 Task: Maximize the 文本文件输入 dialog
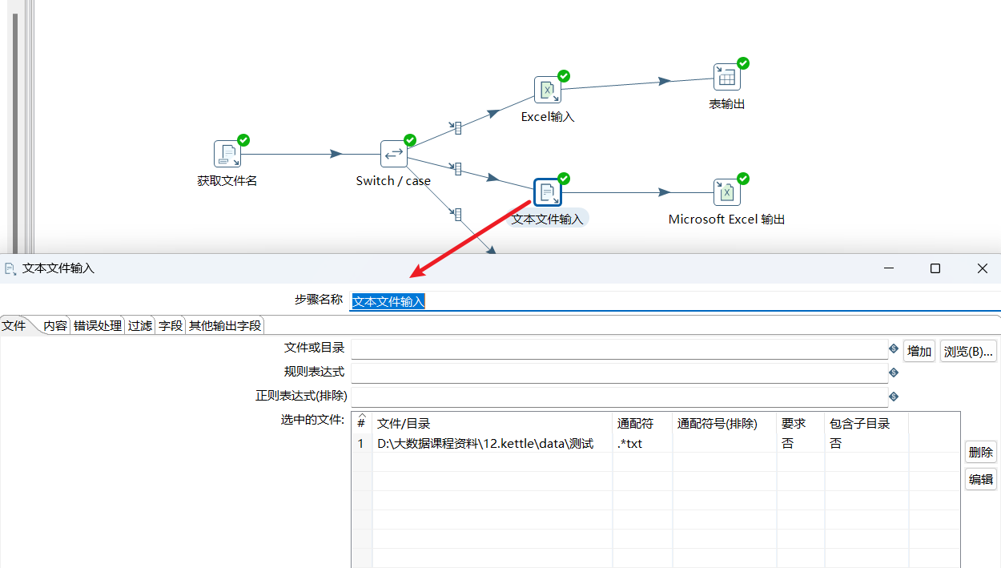click(935, 268)
